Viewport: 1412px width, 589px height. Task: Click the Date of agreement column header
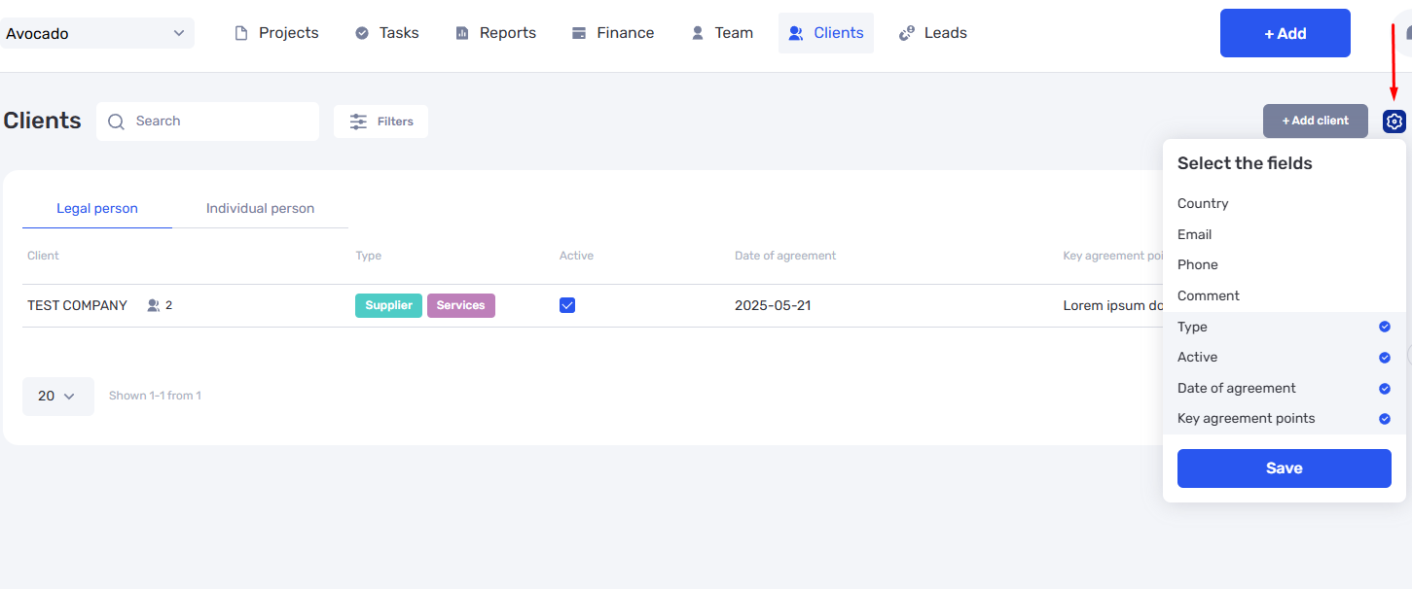pos(785,256)
